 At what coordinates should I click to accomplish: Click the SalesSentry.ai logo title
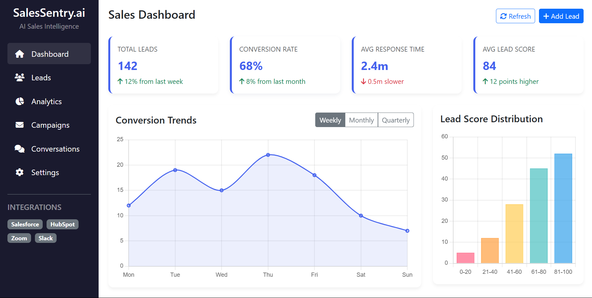coord(49,13)
